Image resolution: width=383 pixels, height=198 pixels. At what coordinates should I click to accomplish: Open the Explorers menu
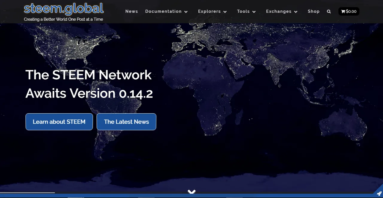[209, 11]
